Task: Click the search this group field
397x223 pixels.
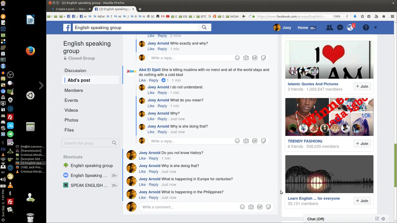Action: pyautogui.click(x=87, y=143)
